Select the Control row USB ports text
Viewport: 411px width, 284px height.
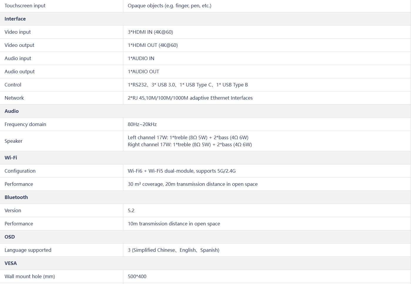[188, 85]
